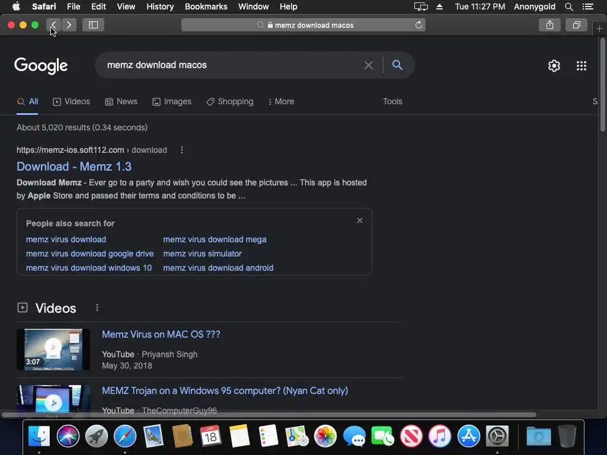607x455 pixels.
Task: Show the tab overview button
Action: point(576,25)
